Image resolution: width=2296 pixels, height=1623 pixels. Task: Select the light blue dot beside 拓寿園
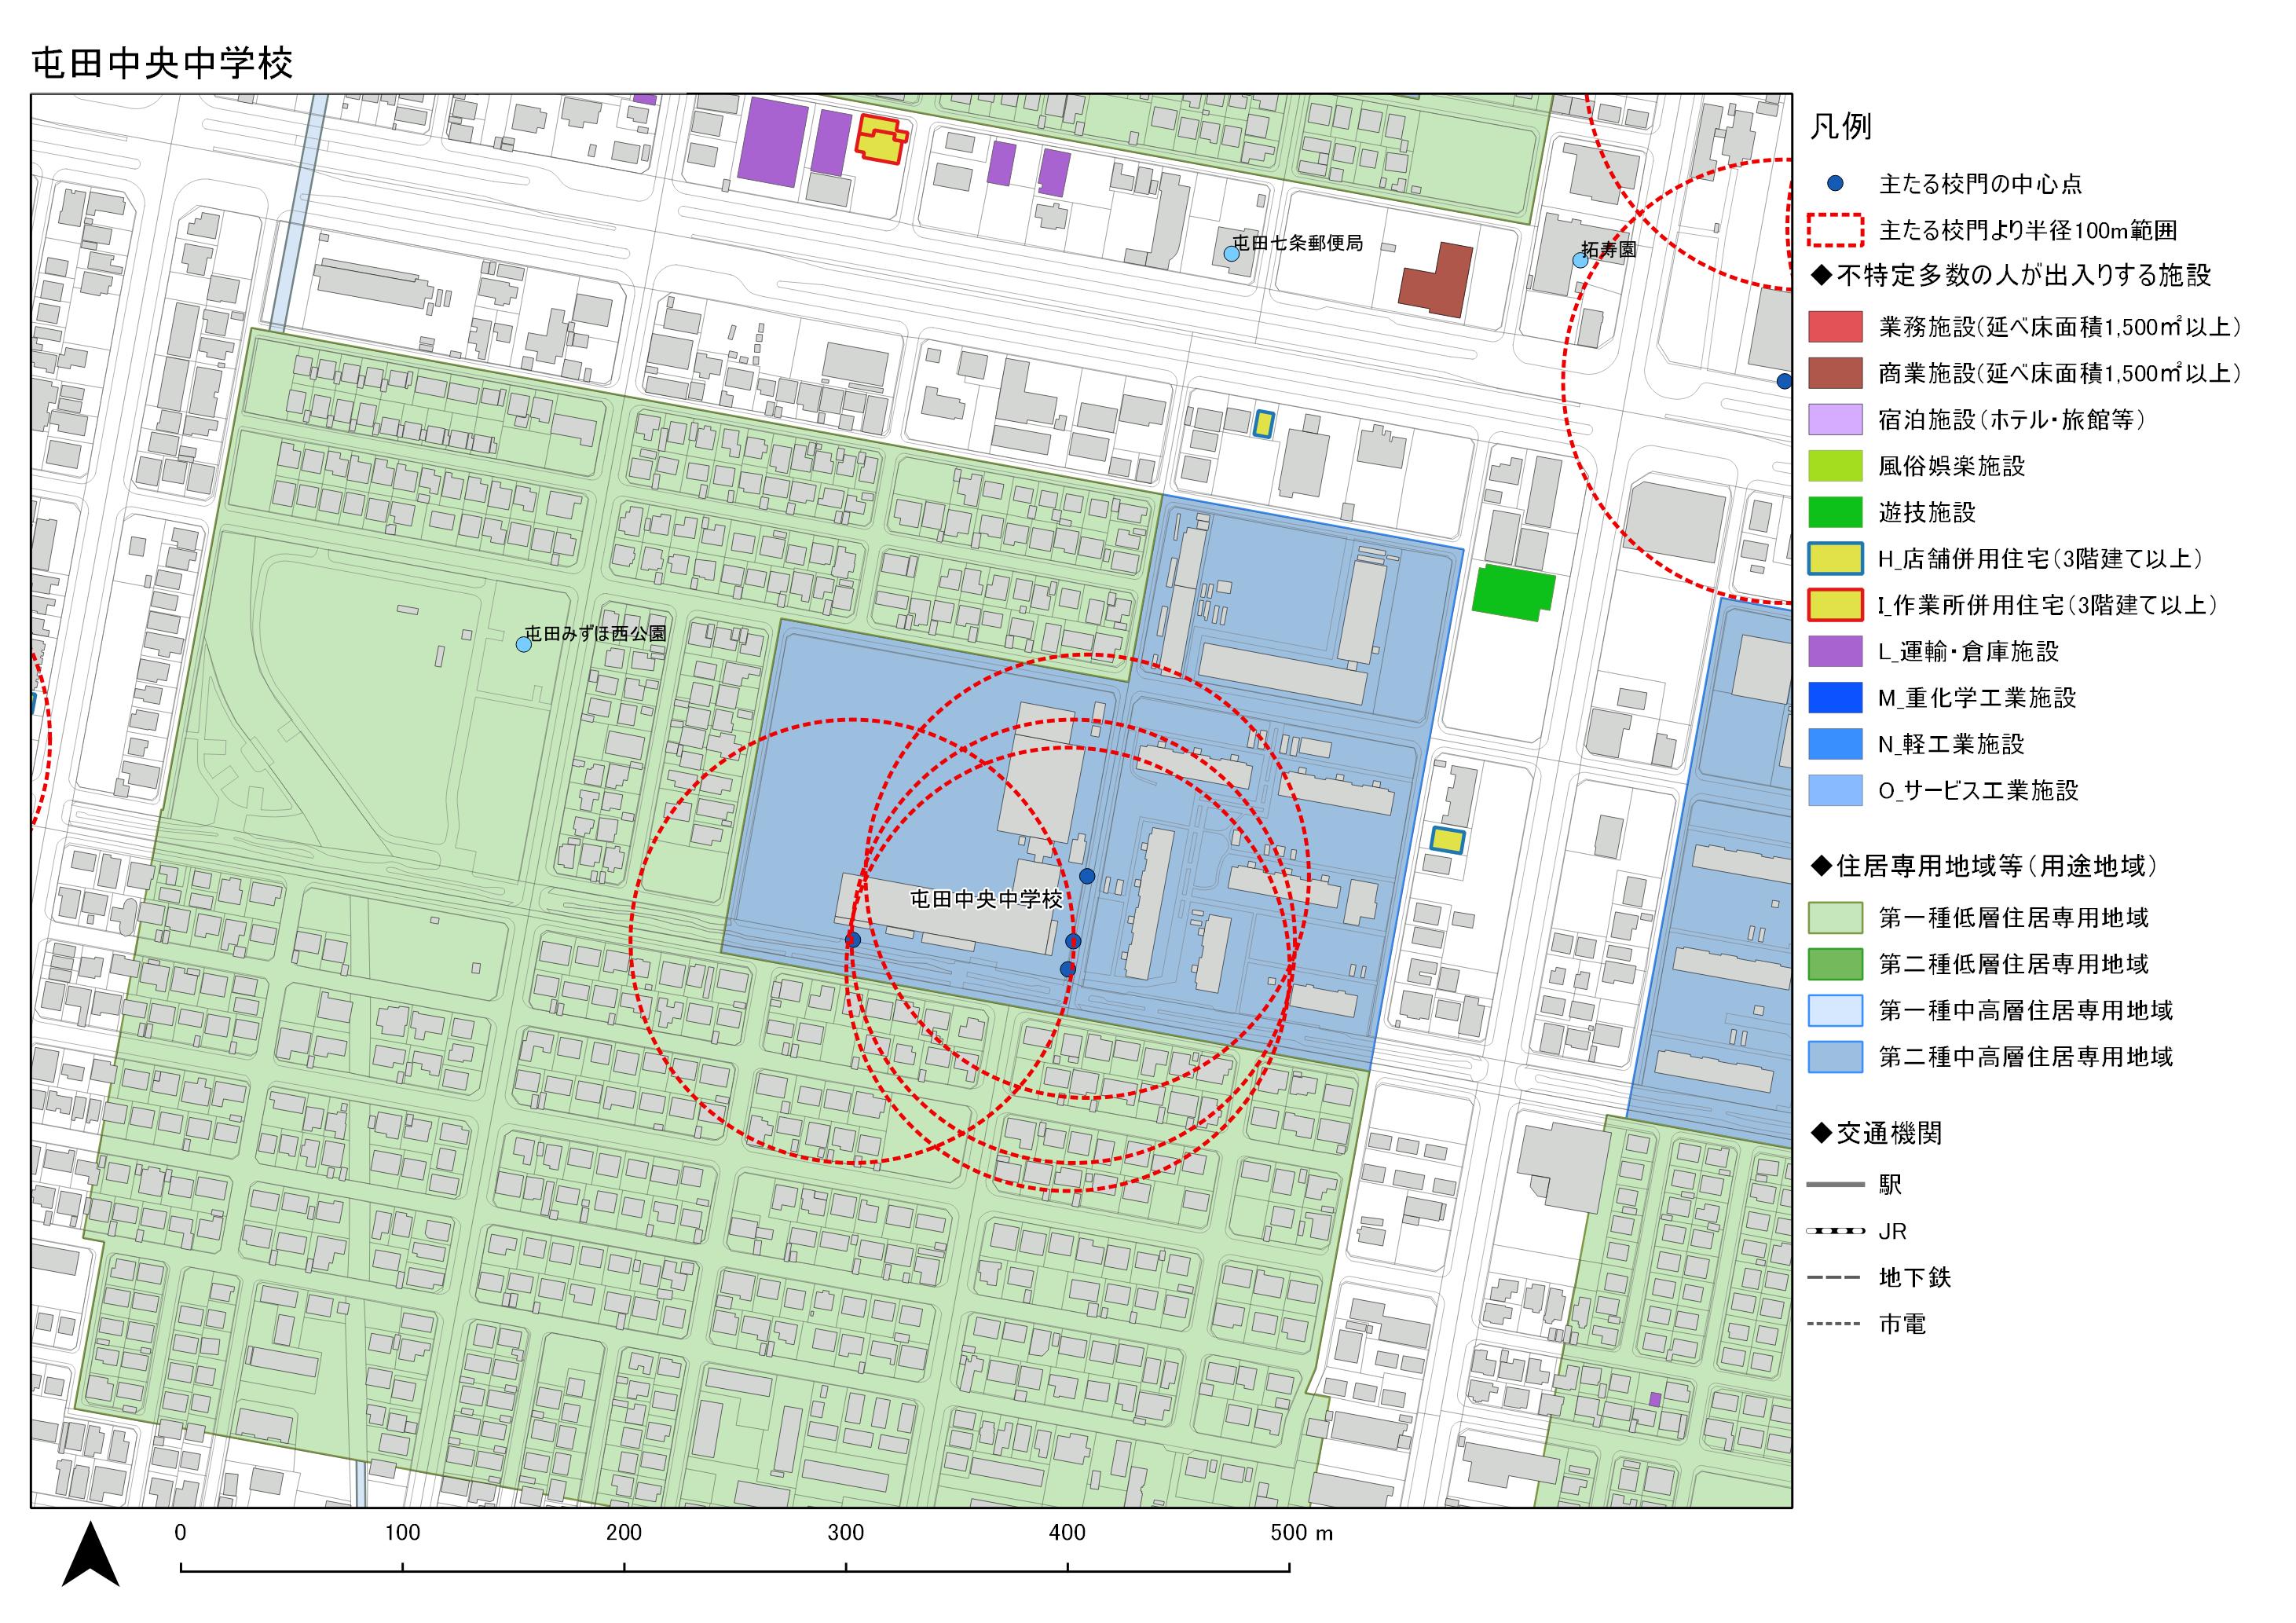click(x=1580, y=260)
